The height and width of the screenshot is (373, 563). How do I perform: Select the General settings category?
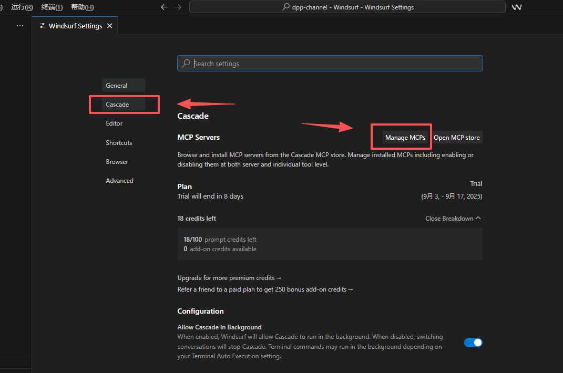124,86
